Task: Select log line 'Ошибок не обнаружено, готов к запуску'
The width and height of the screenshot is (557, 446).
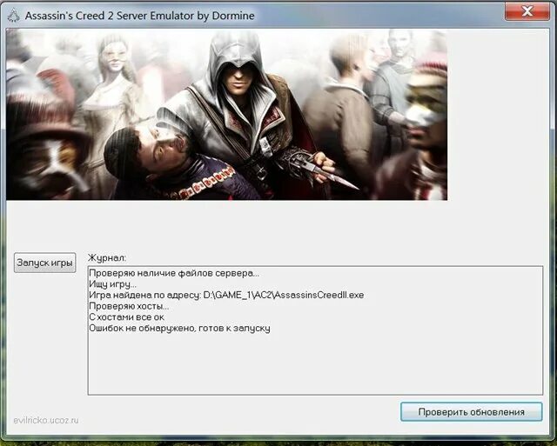Action: (179, 329)
